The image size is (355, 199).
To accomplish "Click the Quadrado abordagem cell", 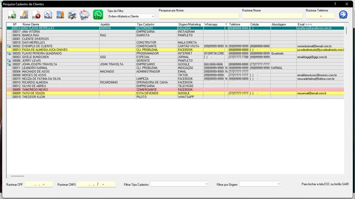I will tap(284, 54).
